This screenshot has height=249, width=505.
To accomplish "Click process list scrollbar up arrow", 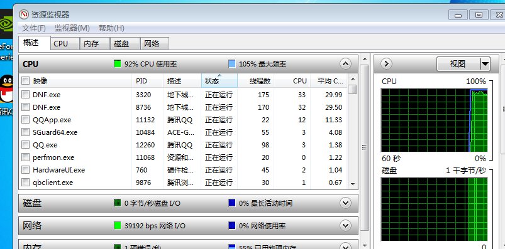I will 353,79.
